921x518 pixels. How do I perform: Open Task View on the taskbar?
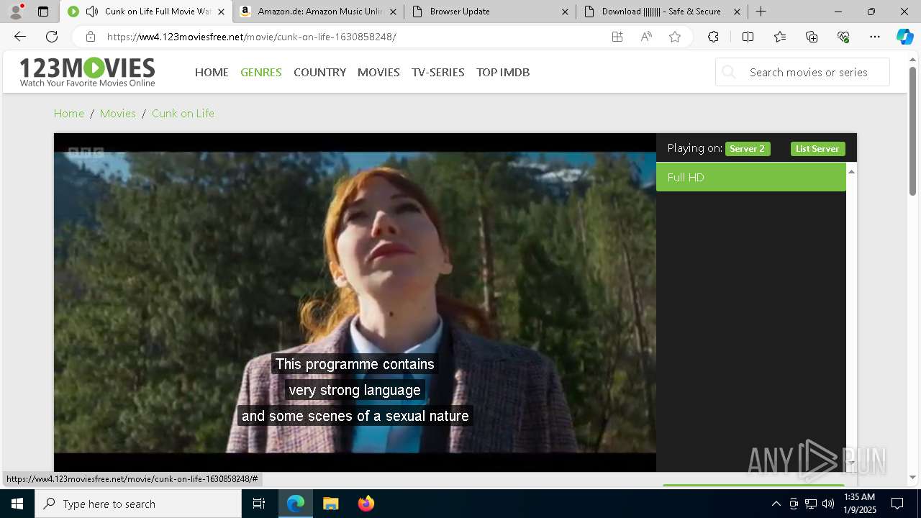point(259,504)
